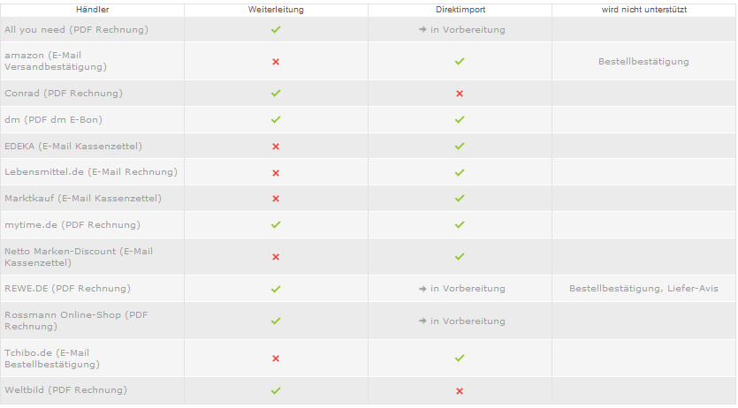Click the red Direktimport cross for Weltbild
The height and width of the screenshot is (408, 738).
click(x=460, y=391)
